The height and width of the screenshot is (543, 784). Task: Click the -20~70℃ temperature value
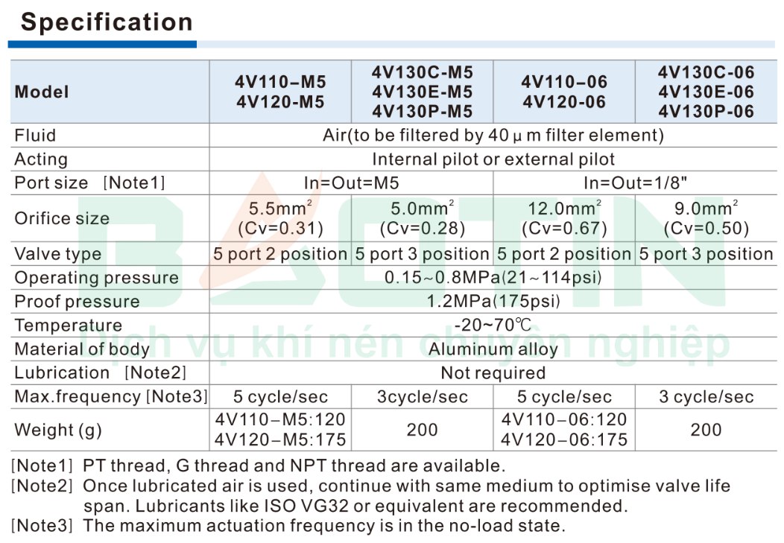493,326
